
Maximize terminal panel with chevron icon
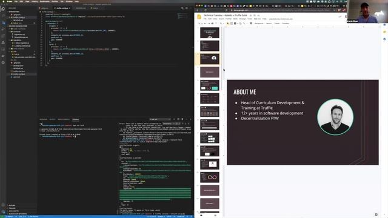(187, 119)
